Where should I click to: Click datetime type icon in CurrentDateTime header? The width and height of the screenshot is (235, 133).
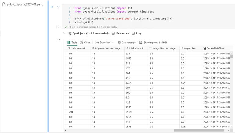(x=204, y=48)
